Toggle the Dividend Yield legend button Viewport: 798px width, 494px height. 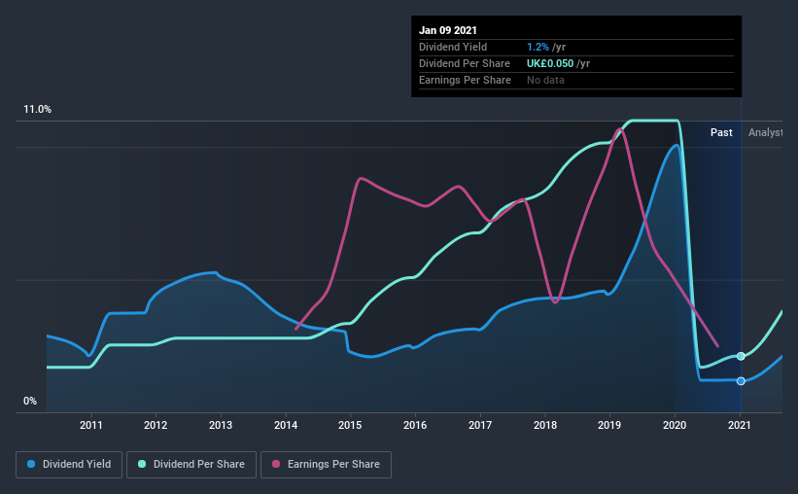[x=69, y=465]
